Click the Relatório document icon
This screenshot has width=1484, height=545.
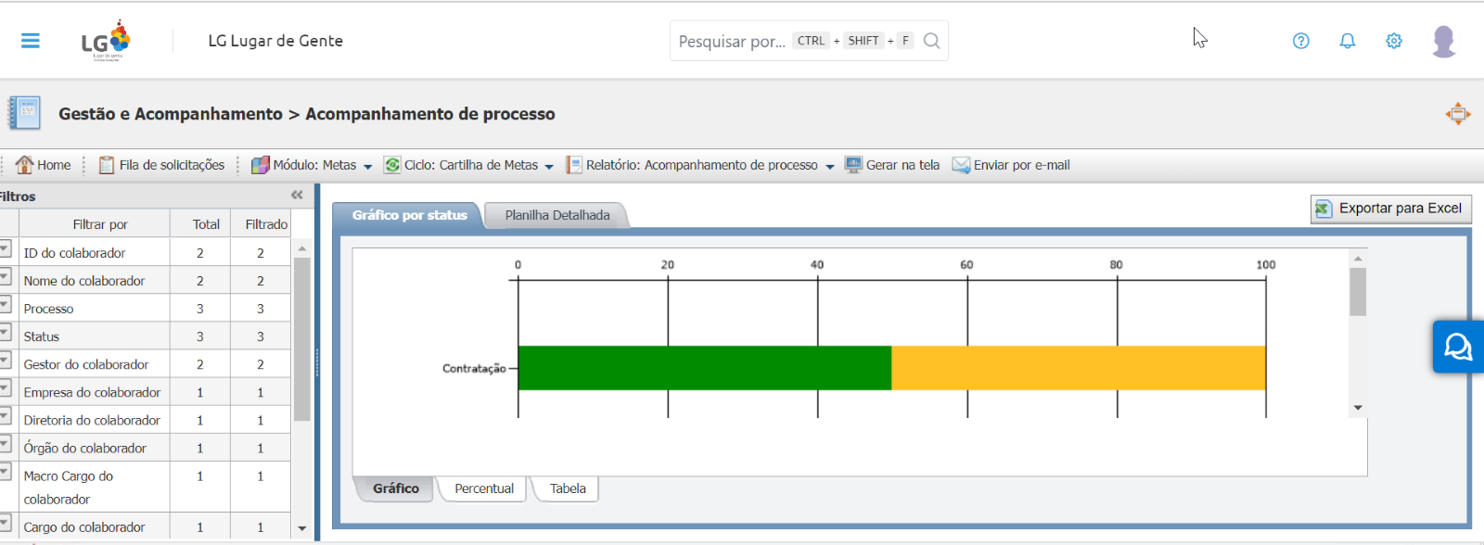point(574,165)
